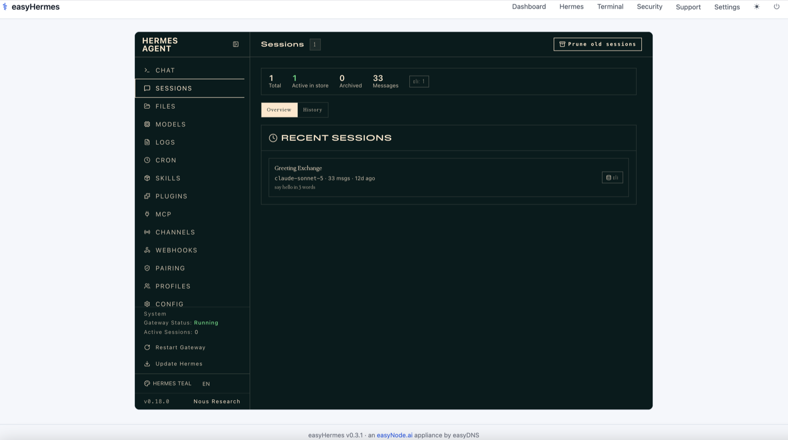
Task: Click the 'say hello in 3 words' preview
Action: (295, 188)
